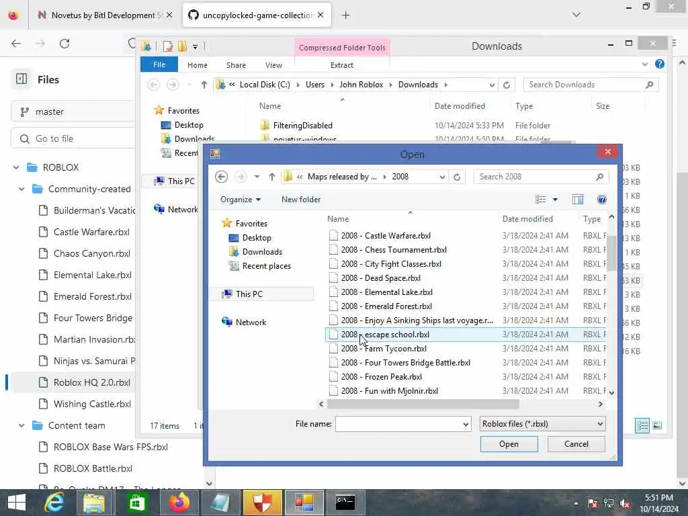688x516 pixels.
Task: Open the help icon in Open dialog
Action: click(602, 200)
